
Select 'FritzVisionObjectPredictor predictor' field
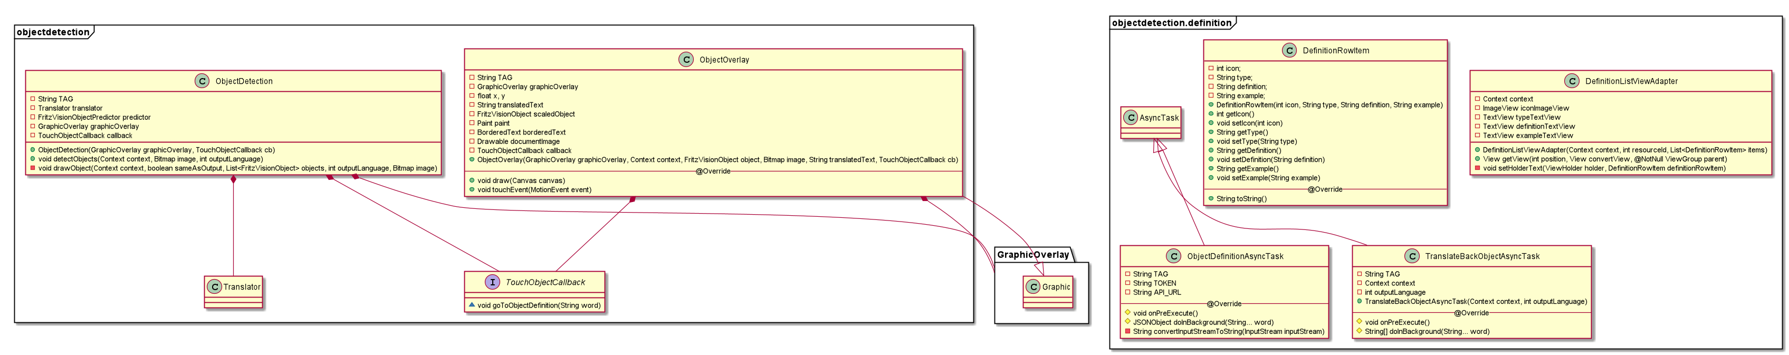click(94, 118)
